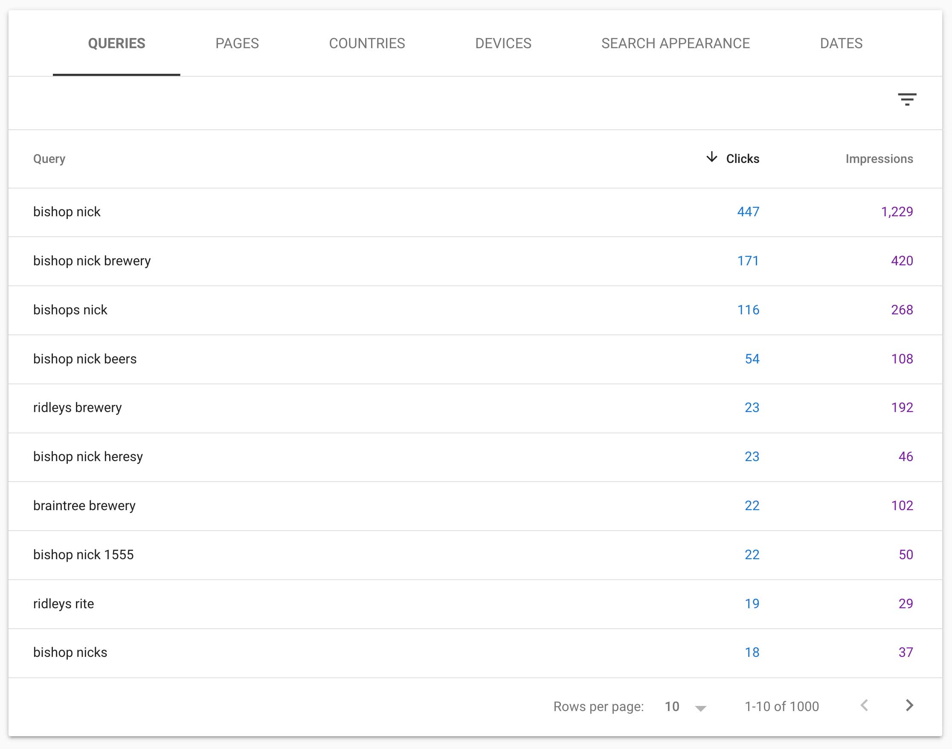Select the 'bishops nick' query
The width and height of the screenshot is (952, 749).
[x=70, y=310]
